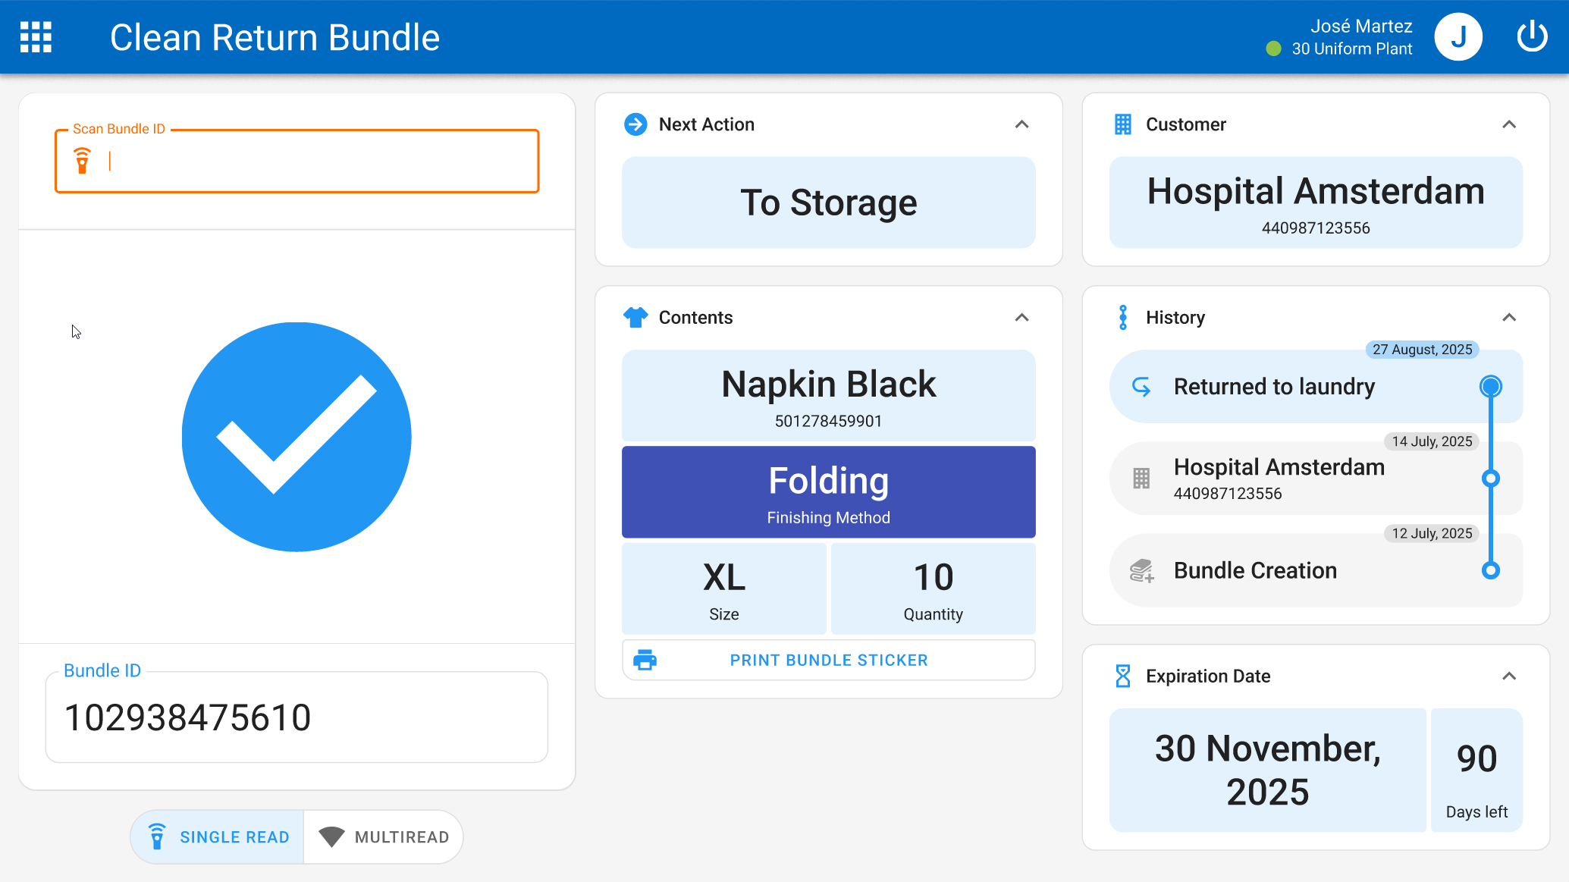Click the Customer building icon

(1123, 124)
